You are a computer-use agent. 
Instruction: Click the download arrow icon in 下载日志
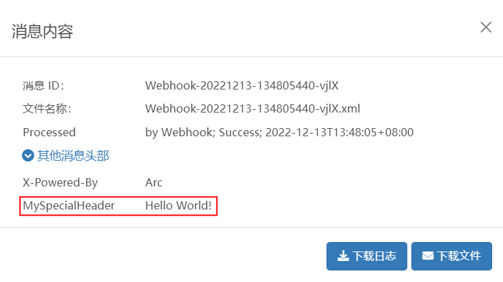click(x=343, y=256)
